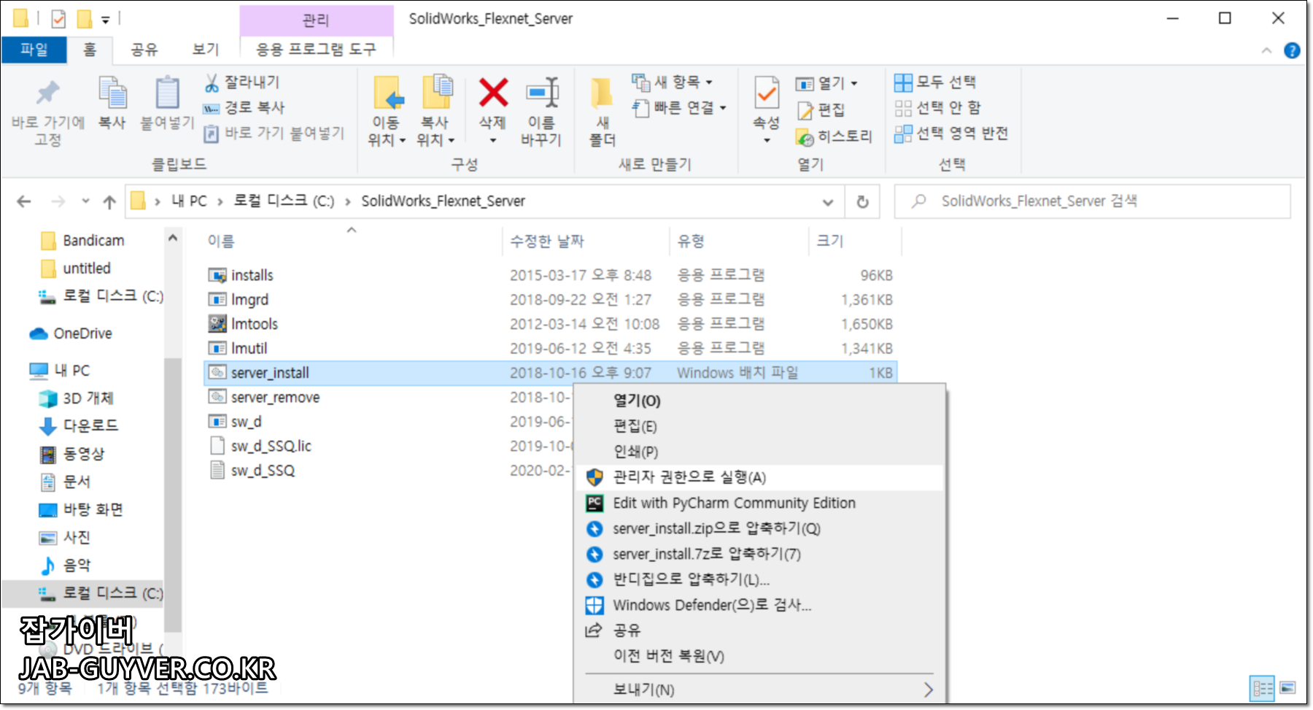Open 보내기(N) submenu
This screenshot has height=710, width=1313.
tap(759, 690)
